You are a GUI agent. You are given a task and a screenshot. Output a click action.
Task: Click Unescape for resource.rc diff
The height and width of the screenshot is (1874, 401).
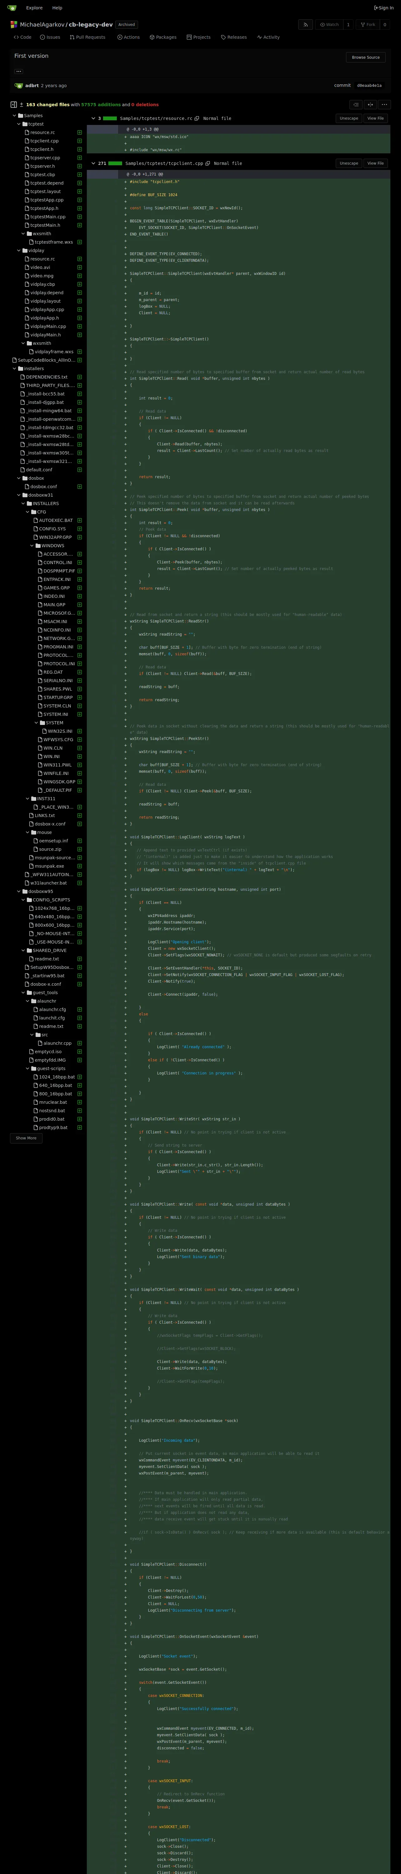(349, 119)
